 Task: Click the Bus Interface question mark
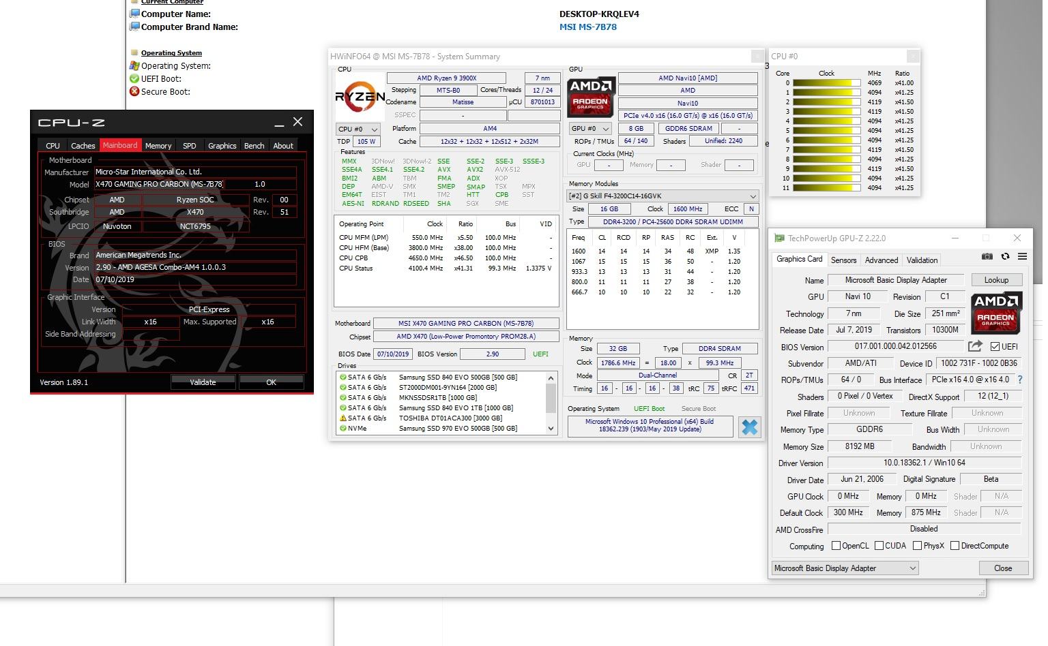point(1020,380)
